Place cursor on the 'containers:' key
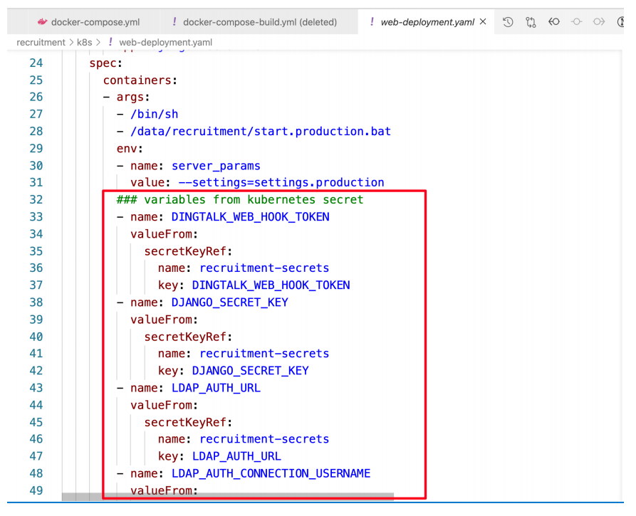 click(140, 80)
